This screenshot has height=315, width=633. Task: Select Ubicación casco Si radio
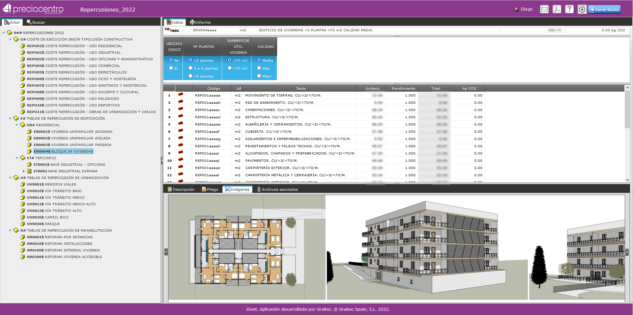(171, 68)
